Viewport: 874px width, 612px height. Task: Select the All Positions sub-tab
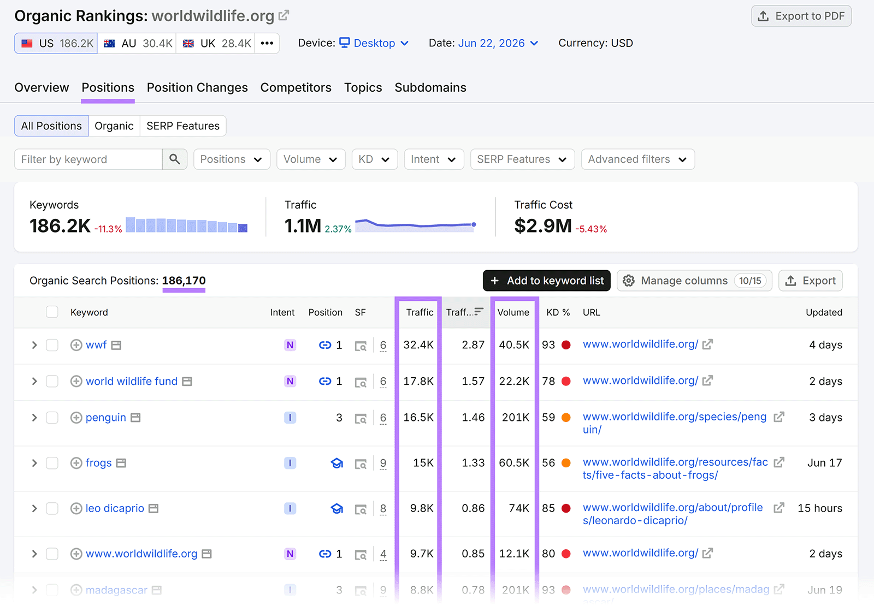51,126
